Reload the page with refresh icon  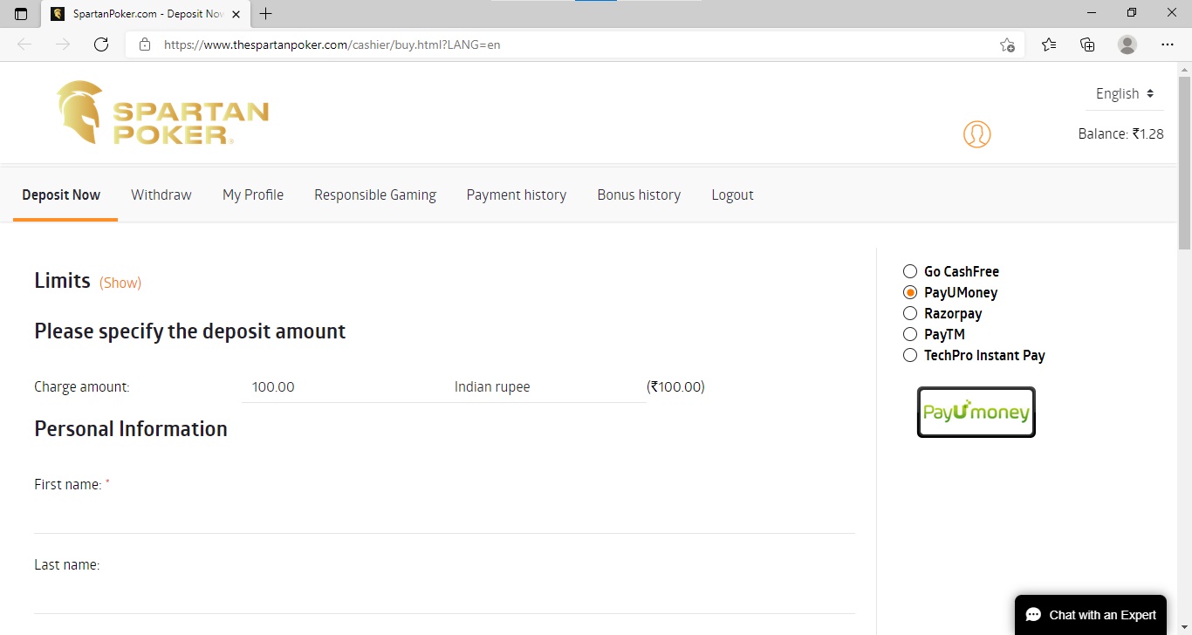[101, 44]
